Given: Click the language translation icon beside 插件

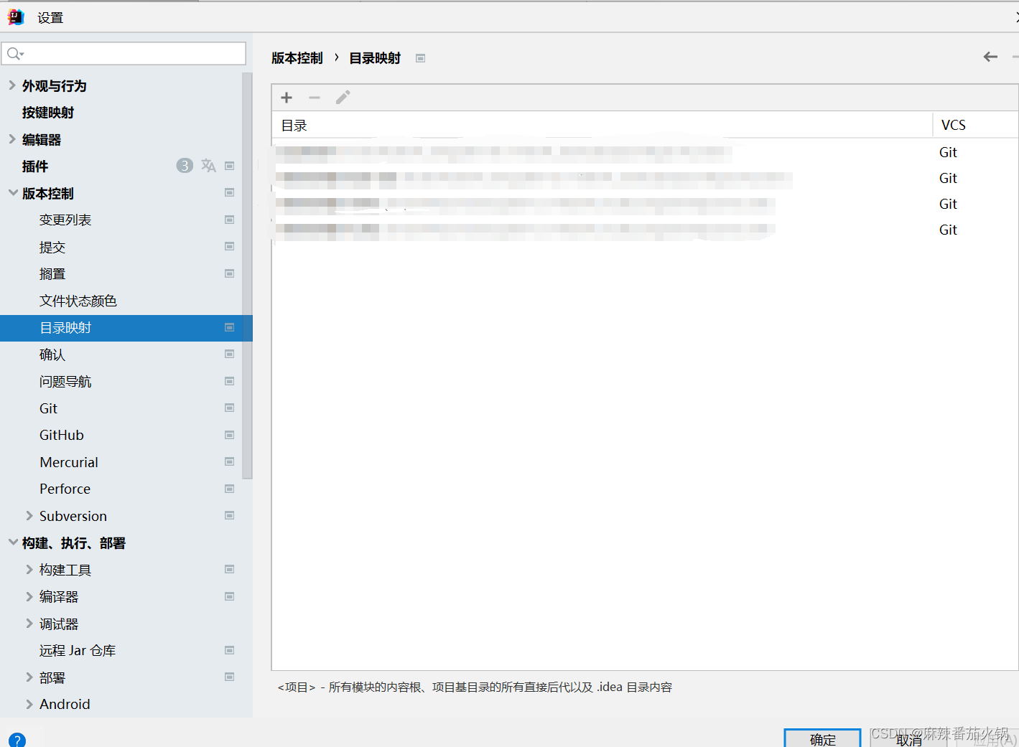Looking at the screenshot, I should [x=208, y=165].
